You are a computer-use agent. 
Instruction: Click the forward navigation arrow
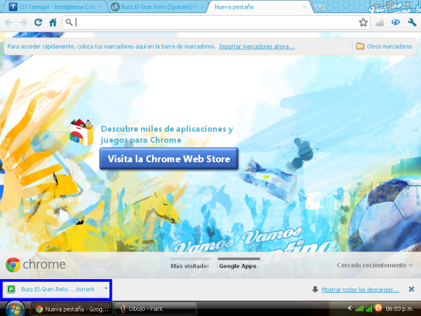click(23, 22)
